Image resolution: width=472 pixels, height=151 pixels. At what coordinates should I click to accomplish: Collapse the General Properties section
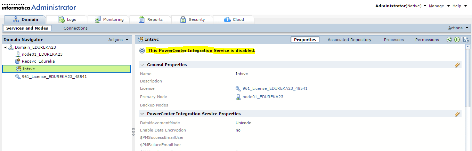tap(142, 65)
